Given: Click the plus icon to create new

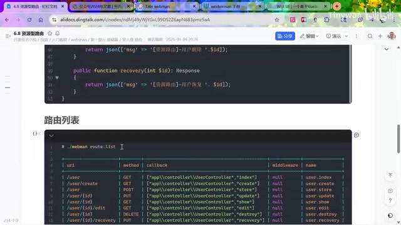Looking at the screenshot, I should (x=380, y=36).
